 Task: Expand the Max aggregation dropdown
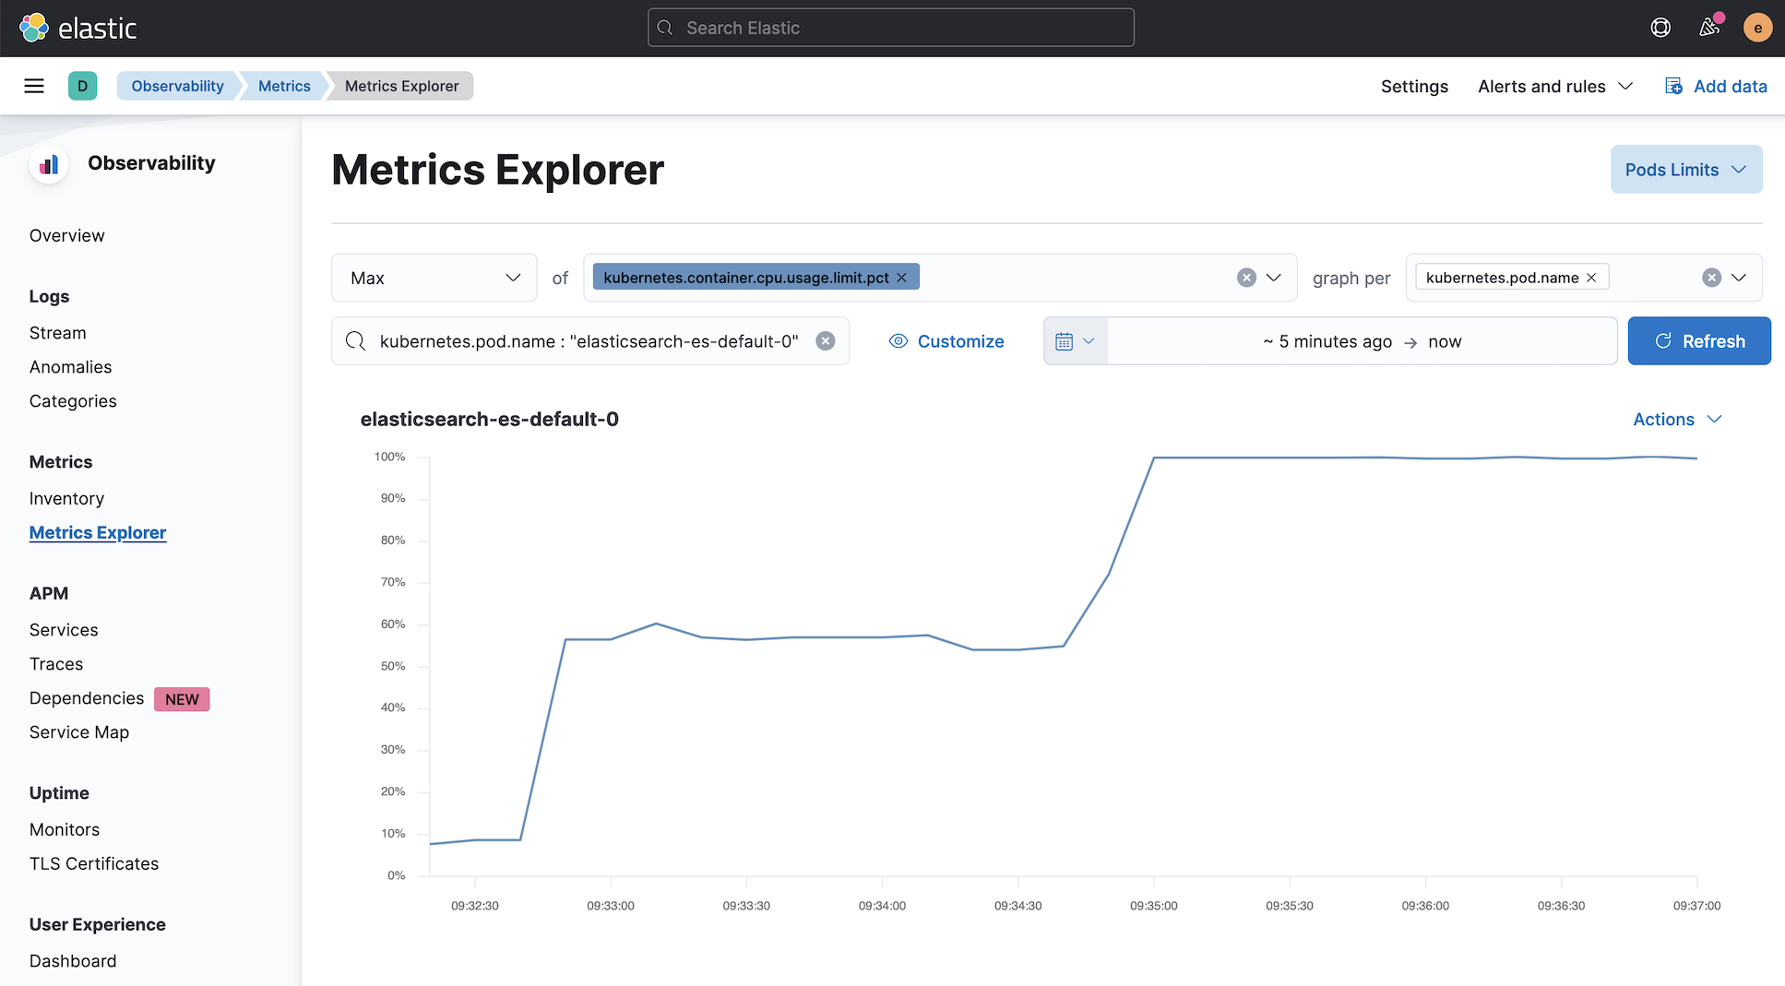click(x=434, y=278)
